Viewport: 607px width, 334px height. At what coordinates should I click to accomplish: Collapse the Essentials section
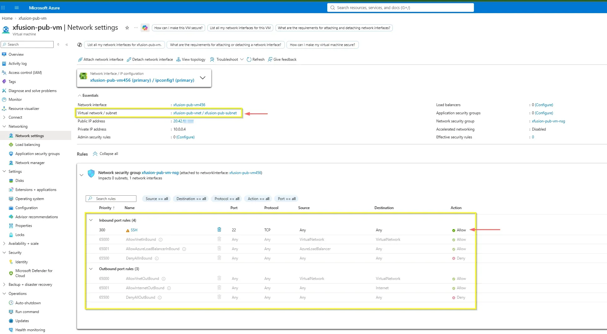(88, 95)
